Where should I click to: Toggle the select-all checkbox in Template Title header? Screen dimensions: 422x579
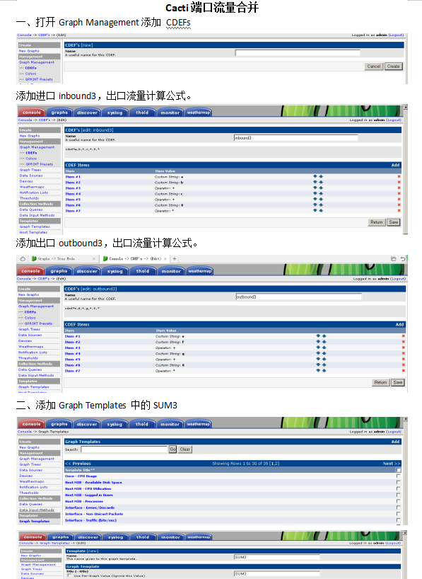[398, 470]
